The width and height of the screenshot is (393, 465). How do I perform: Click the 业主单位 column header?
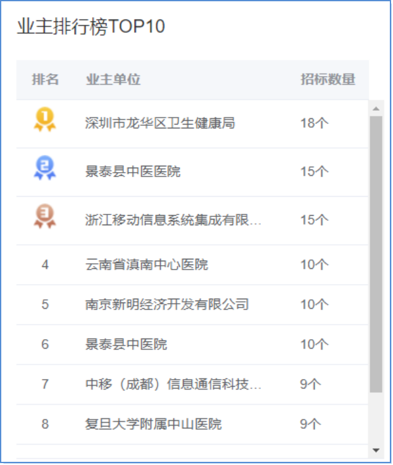click(113, 80)
